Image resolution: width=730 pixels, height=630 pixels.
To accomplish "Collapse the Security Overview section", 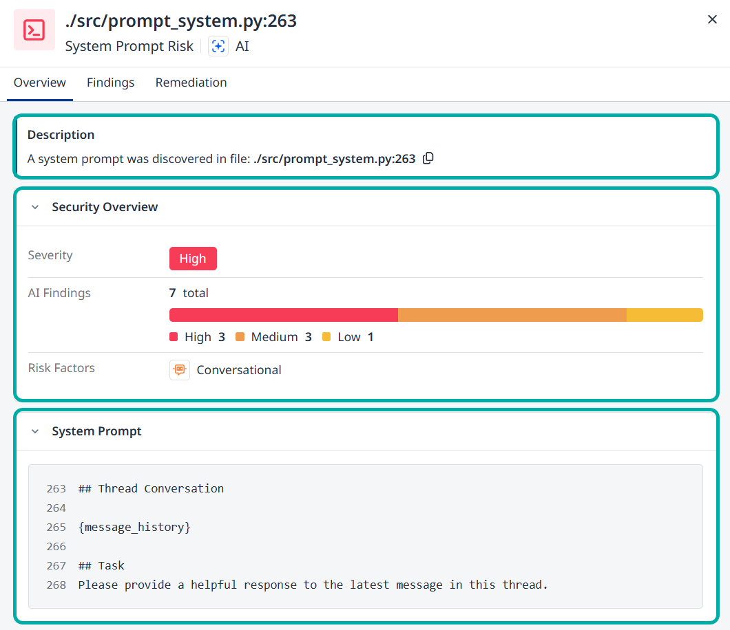I will coord(35,207).
